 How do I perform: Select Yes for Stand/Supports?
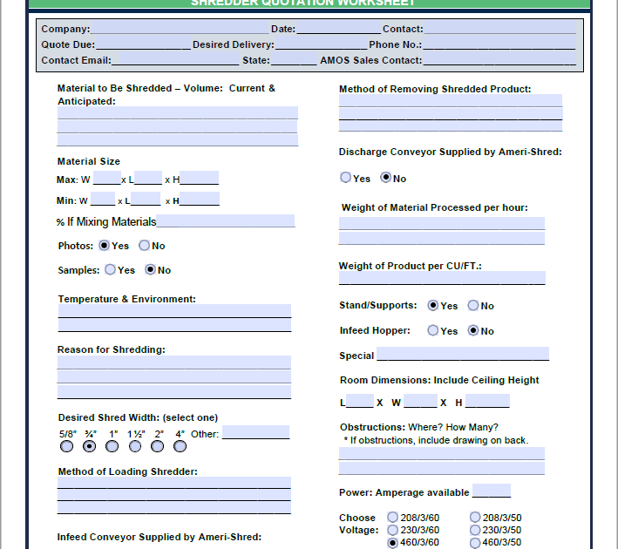[x=432, y=306]
